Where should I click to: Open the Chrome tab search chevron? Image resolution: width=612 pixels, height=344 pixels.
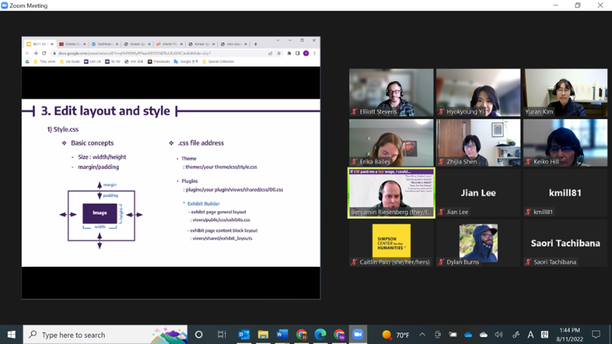tap(278, 41)
